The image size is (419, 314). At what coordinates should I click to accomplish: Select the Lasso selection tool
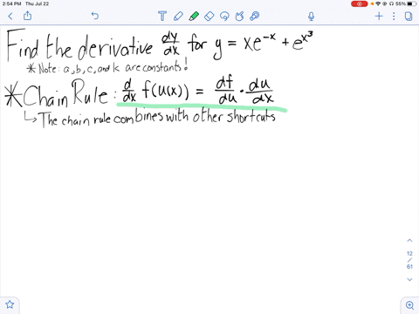coord(224,16)
